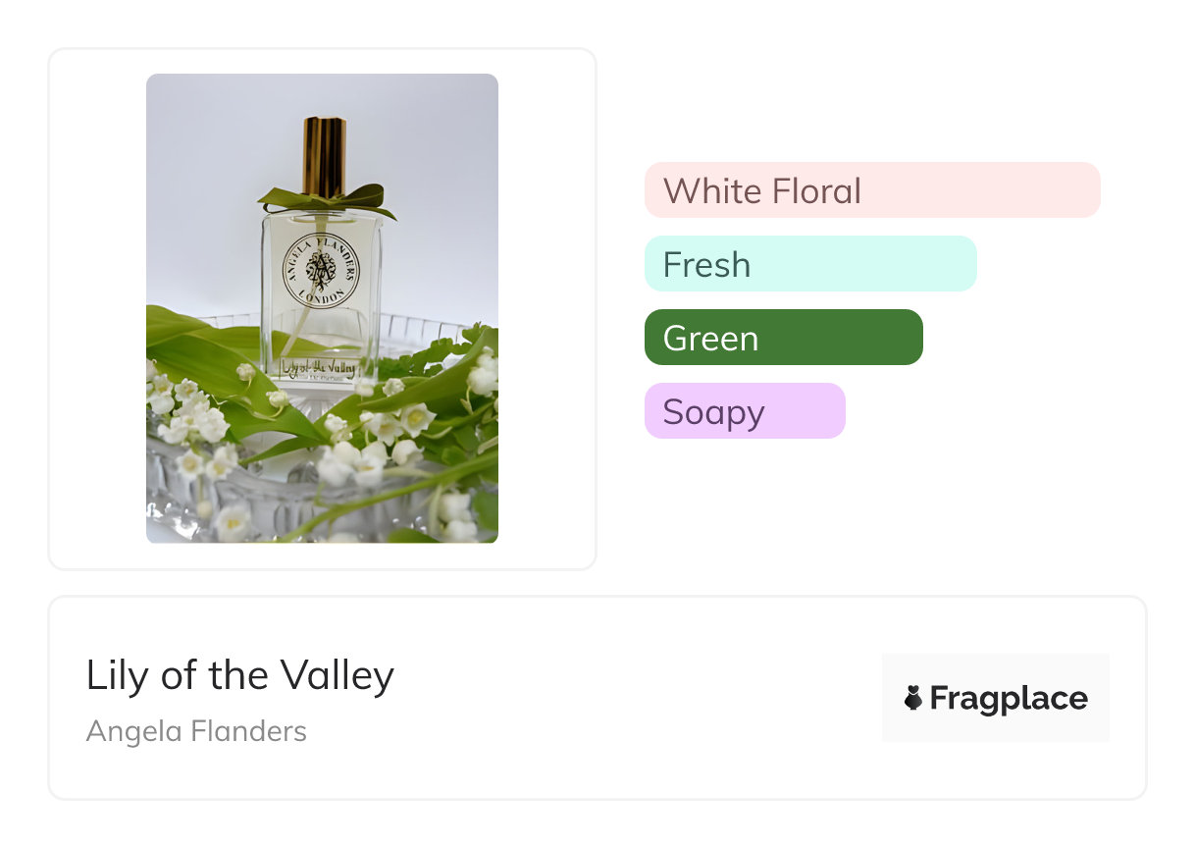The image size is (1195, 848).
Task: Select the Fresh accord bar
Action: pyautogui.click(x=809, y=264)
